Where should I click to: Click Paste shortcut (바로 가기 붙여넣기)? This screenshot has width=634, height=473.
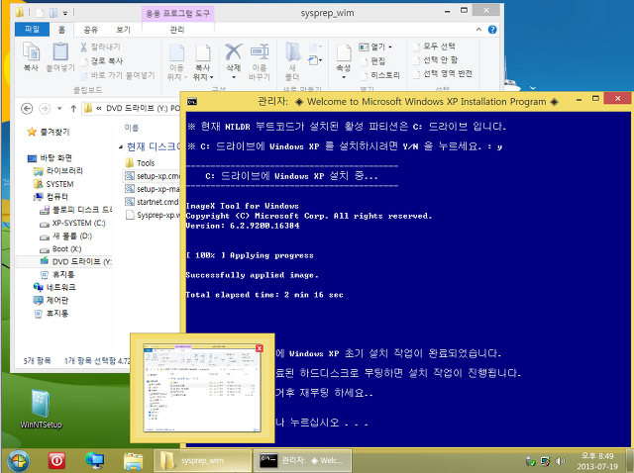coord(118,75)
